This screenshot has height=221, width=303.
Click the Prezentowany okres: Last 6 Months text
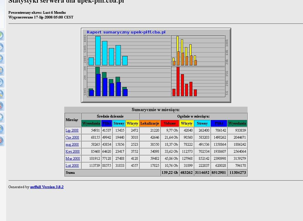click(x=37, y=13)
